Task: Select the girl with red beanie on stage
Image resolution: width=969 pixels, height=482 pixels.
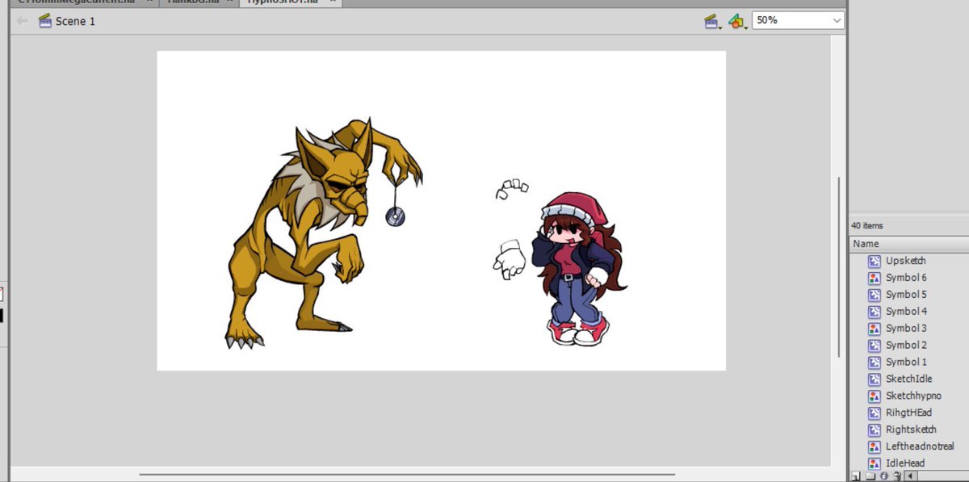Action: (x=577, y=270)
